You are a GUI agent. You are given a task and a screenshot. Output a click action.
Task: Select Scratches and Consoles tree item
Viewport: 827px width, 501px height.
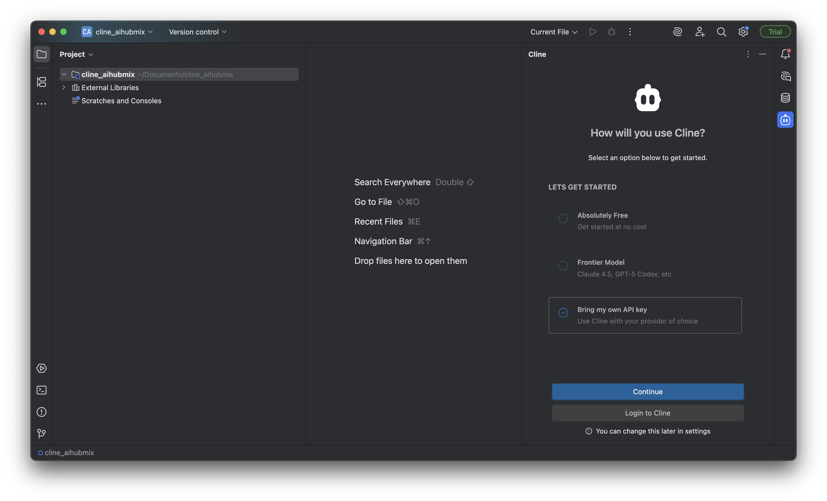(x=121, y=101)
